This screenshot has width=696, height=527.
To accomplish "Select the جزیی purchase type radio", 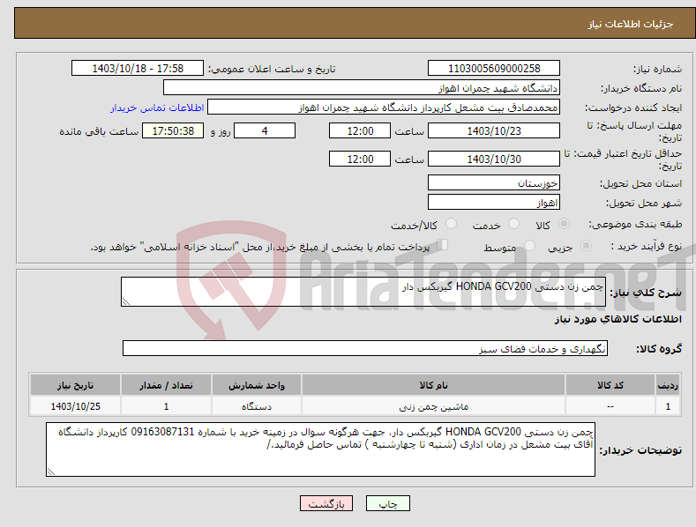I will [x=586, y=245].
